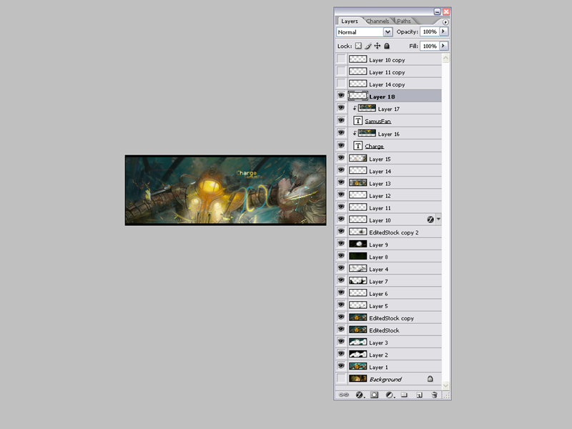Screen dimensions: 572x429
Task: Add a layer style with fx icon
Action: (x=360, y=395)
